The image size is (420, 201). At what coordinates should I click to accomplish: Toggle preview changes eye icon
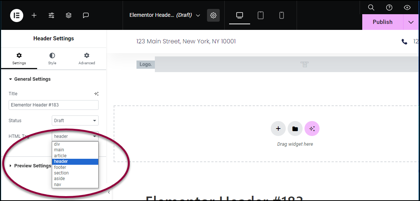click(x=407, y=7)
